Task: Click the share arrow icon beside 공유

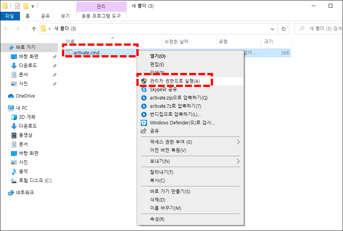Action: pos(144,131)
